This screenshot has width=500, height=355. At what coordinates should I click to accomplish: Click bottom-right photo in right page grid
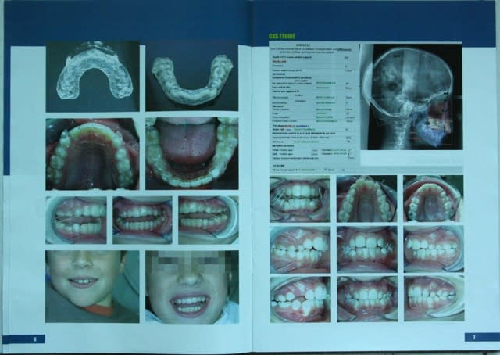tap(433, 298)
